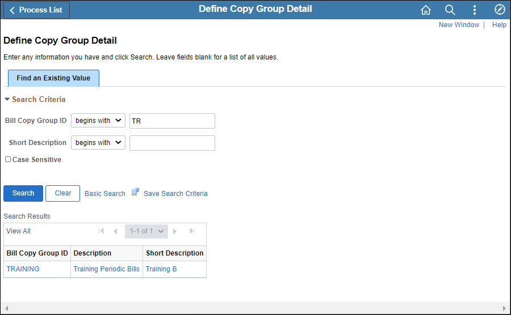511x315 pixels.
Task: Open the TRAINING search result link
Action: tap(23, 269)
